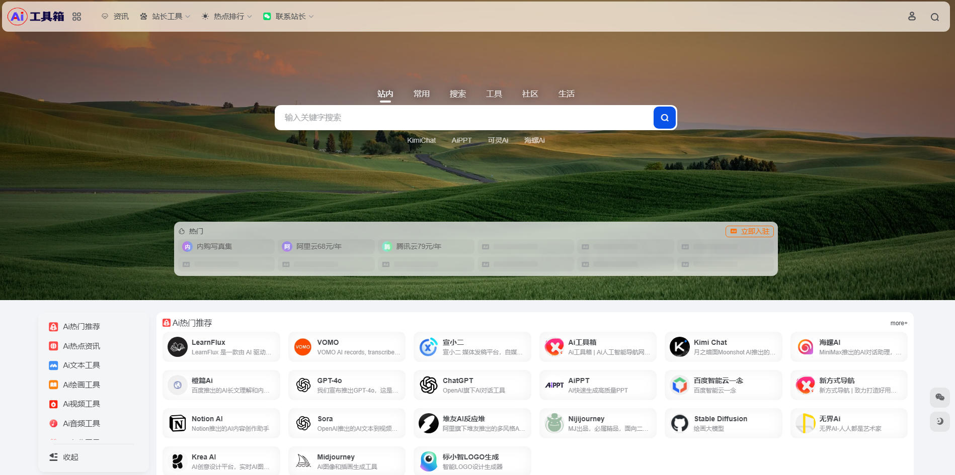Click the Nijijourney mascot icon
The image size is (955, 475).
[x=554, y=423]
